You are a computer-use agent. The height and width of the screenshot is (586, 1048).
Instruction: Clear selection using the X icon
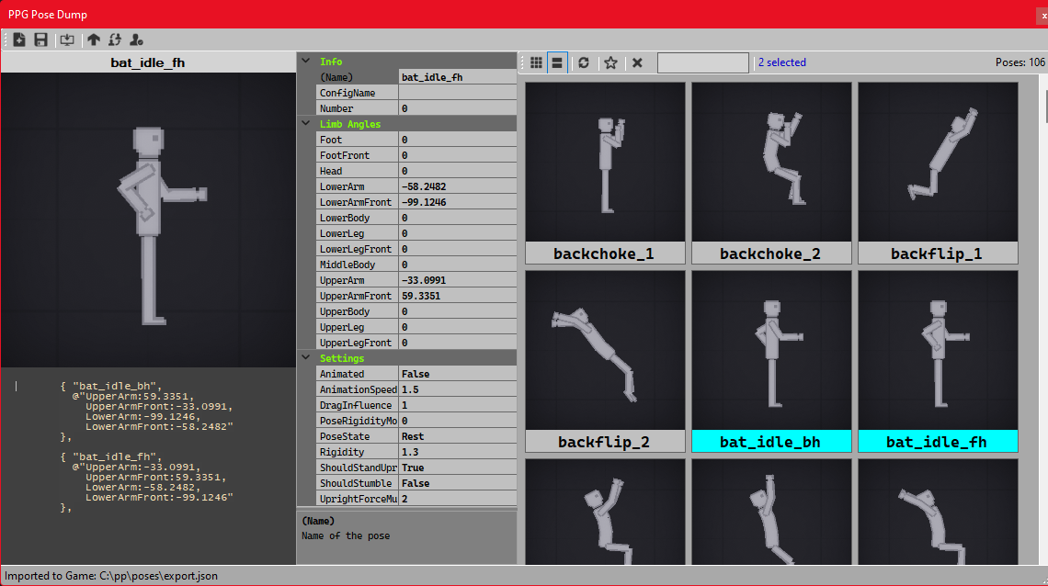(x=637, y=62)
